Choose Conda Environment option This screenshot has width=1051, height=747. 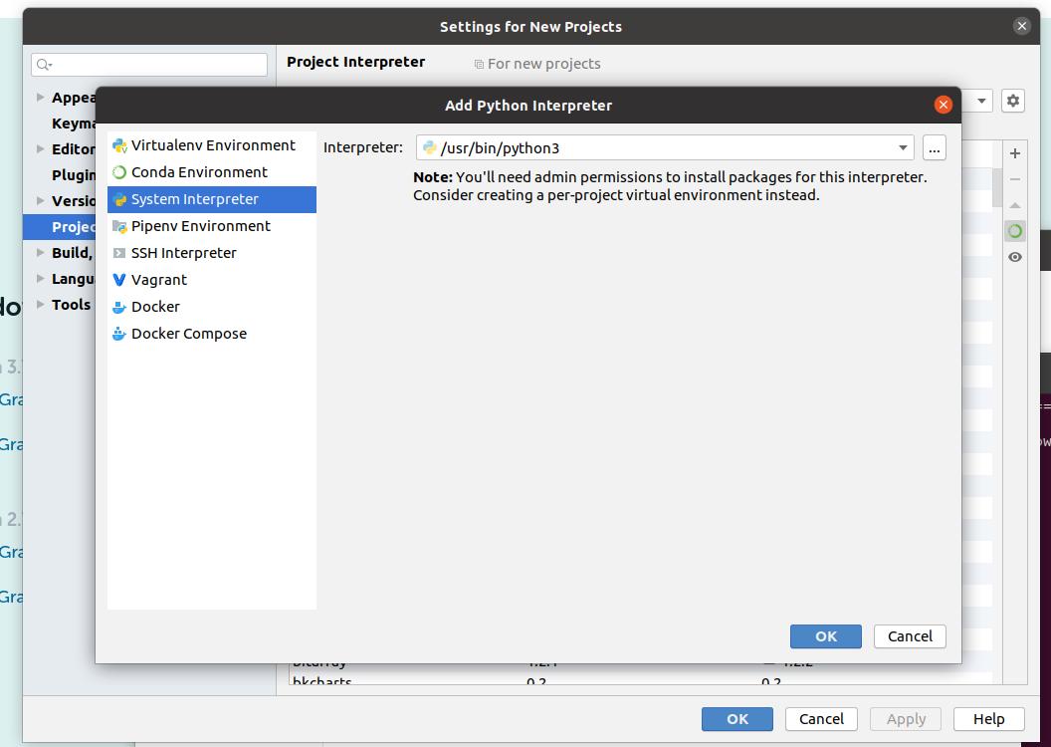click(x=198, y=172)
